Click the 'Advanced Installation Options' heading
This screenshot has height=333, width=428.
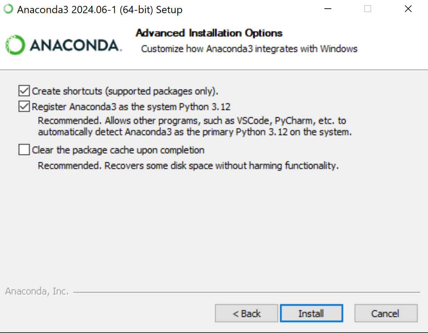[209, 33]
